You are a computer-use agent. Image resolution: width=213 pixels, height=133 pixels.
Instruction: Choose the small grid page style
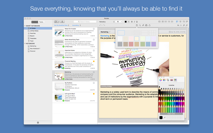tap(137, 33)
